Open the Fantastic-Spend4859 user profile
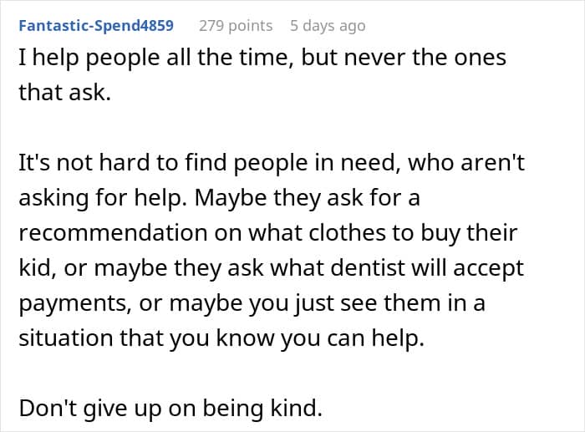Viewport: 585px width, 432px height. tap(96, 25)
